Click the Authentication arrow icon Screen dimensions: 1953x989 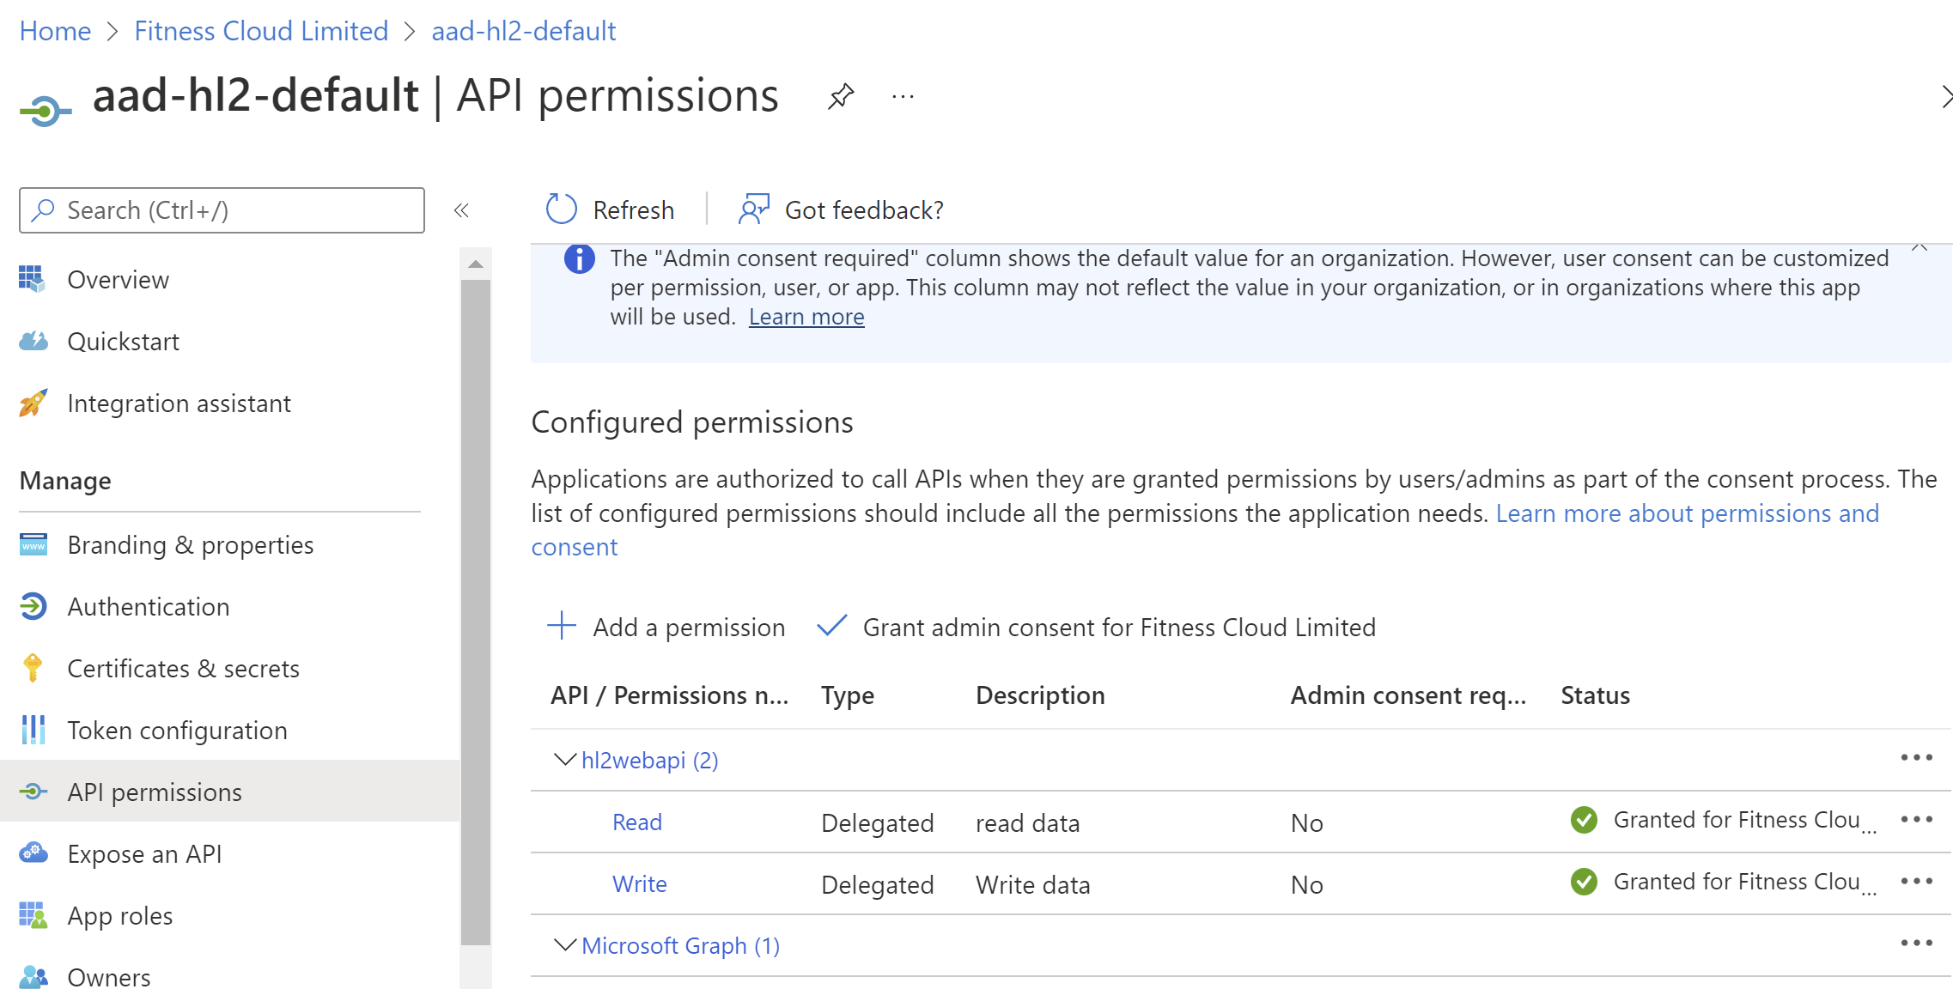point(33,606)
